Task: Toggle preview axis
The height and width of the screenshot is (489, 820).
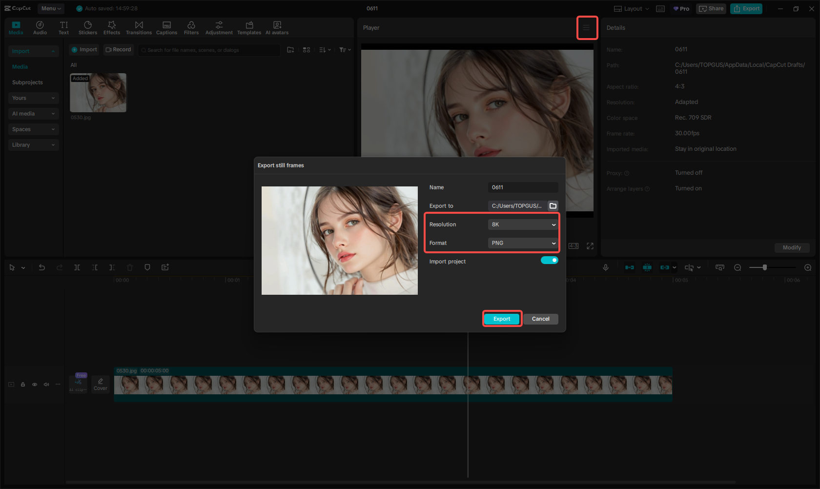Action: coord(689,267)
